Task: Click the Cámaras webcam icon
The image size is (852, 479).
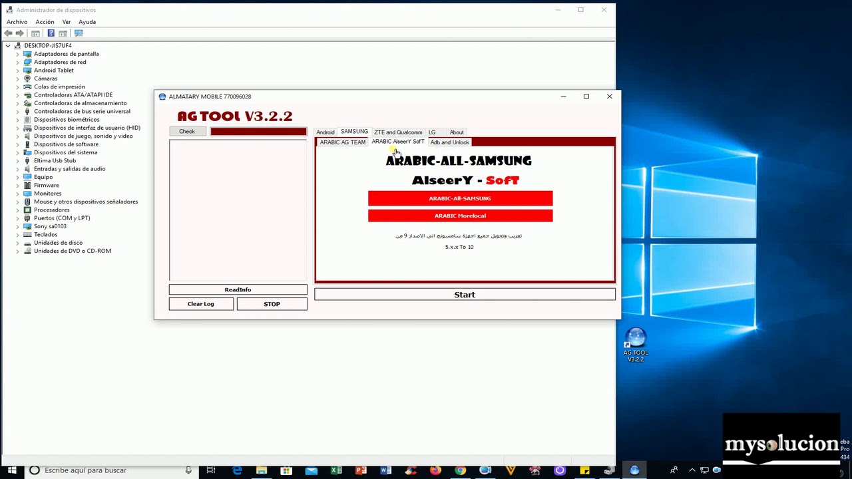Action: tap(27, 79)
